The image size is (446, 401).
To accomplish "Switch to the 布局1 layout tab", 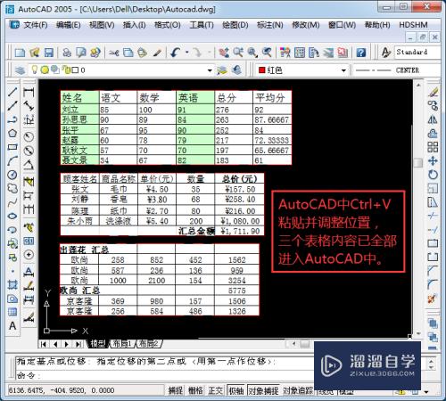I will pos(122,344).
